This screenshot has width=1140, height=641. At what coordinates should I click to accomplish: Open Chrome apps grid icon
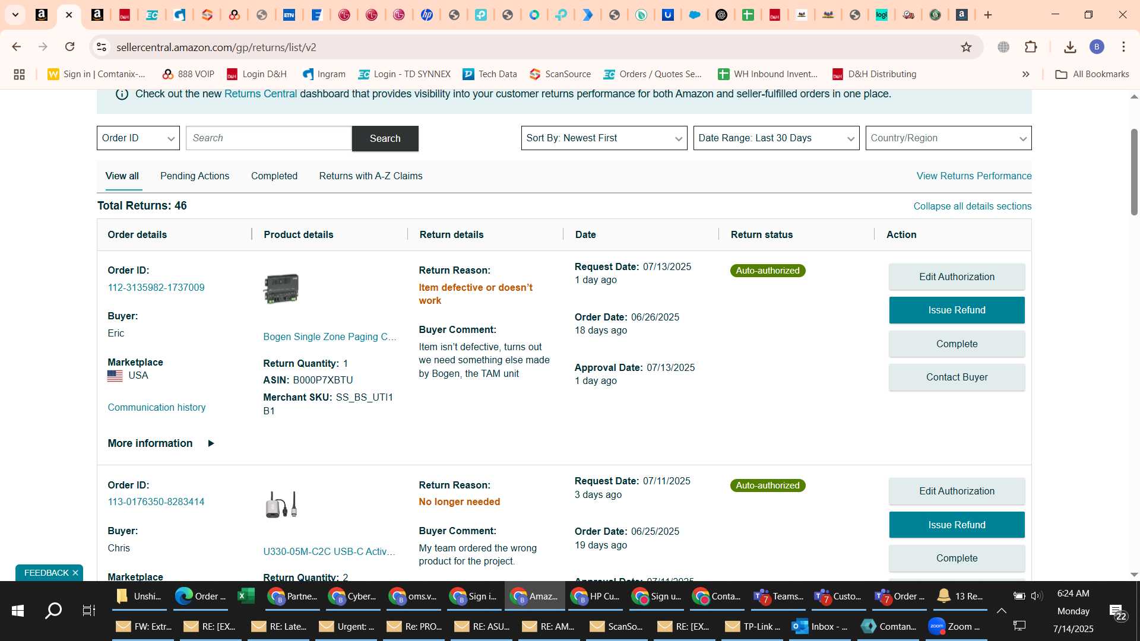tap(19, 74)
